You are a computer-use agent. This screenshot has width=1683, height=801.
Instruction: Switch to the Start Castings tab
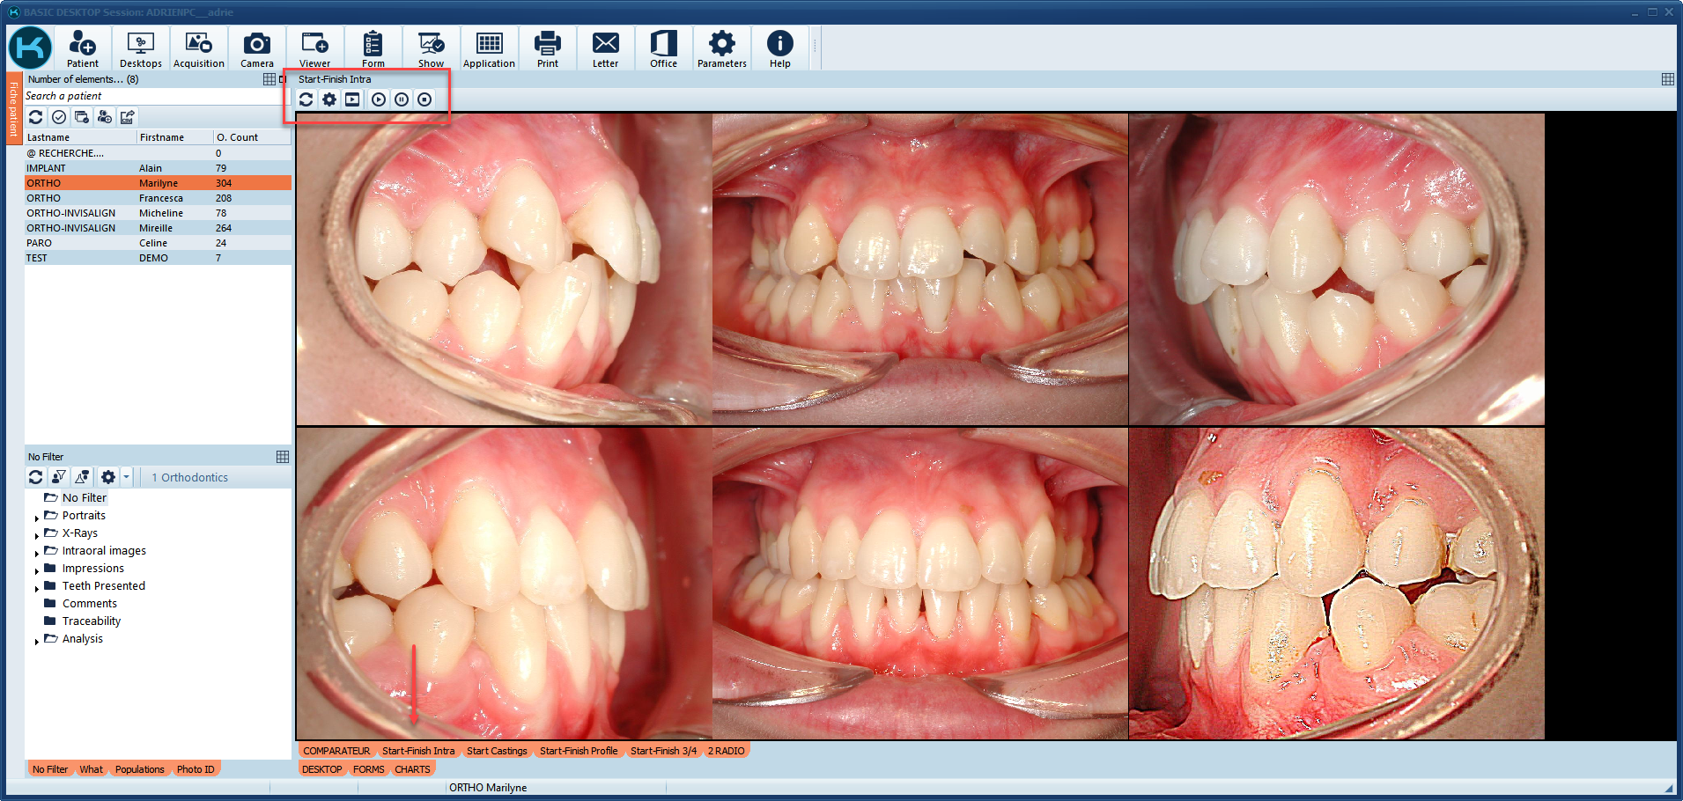[x=497, y=751]
